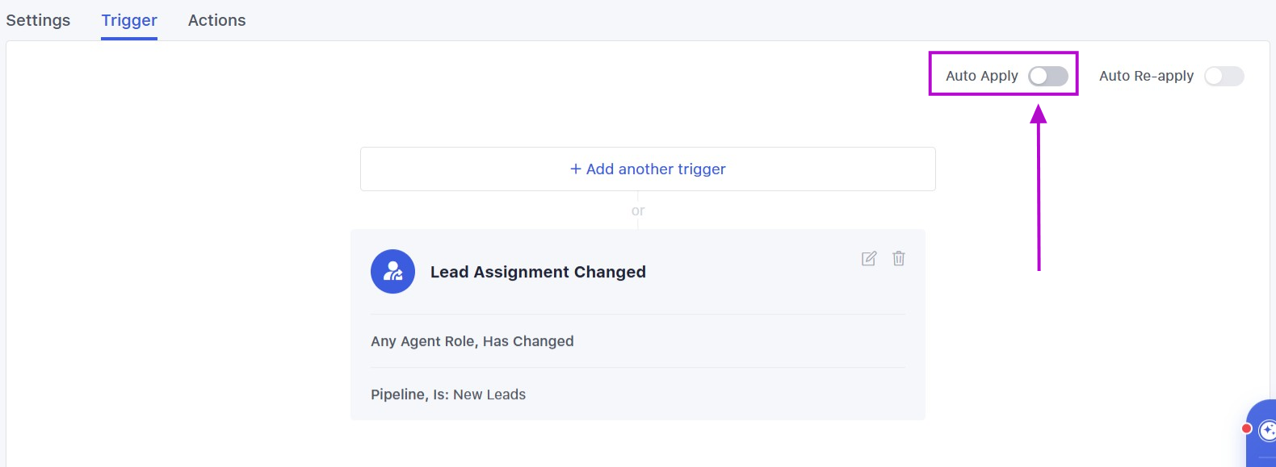Click the Any Agent Role, Has Changed condition
This screenshot has width=1276, height=467.
(472, 341)
